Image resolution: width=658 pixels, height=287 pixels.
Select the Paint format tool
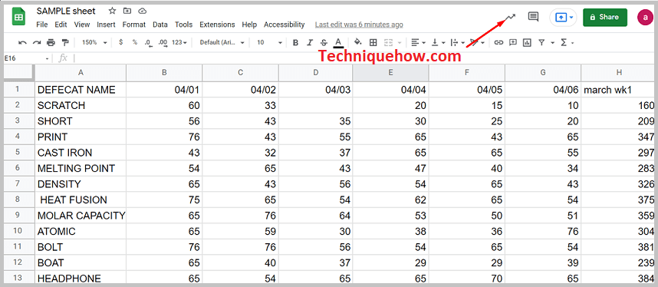coord(65,42)
